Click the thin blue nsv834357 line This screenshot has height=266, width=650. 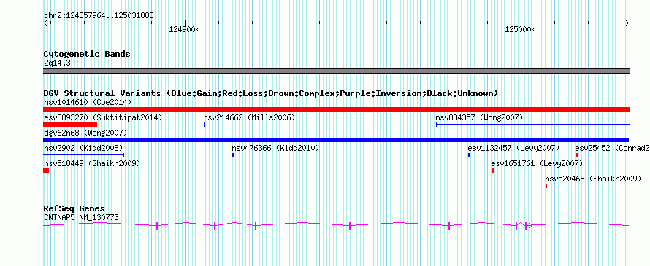click(x=532, y=124)
